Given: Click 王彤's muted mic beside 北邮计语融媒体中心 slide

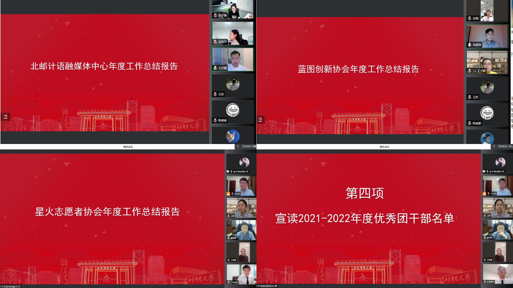Looking at the screenshot, I should (x=215, y=94).
